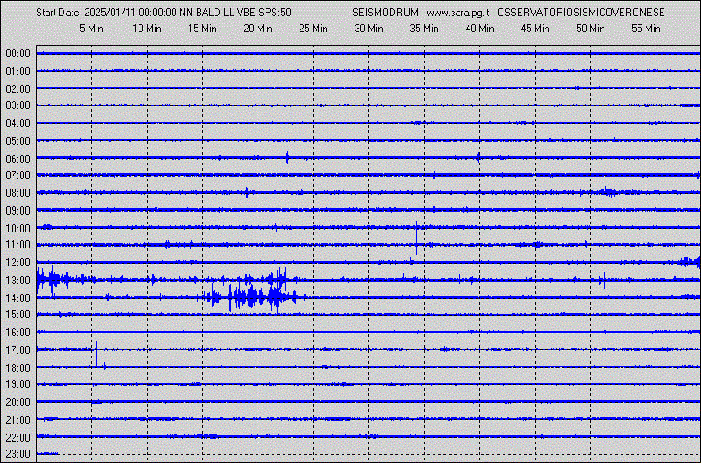Click the tall spike on the 10:00 trace
Viewport: 701px width, 463px height.
(417, 238)
